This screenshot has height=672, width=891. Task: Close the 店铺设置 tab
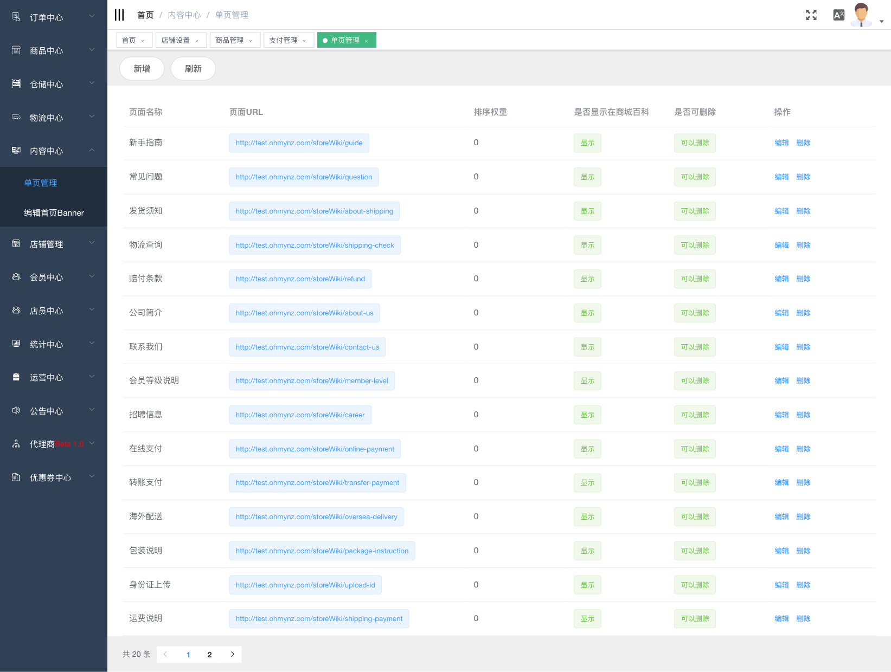point(197,41)
